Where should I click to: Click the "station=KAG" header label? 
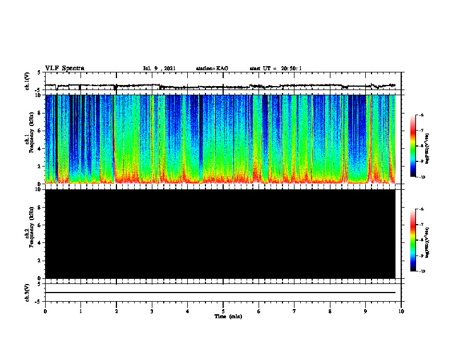tap(212, 68)
